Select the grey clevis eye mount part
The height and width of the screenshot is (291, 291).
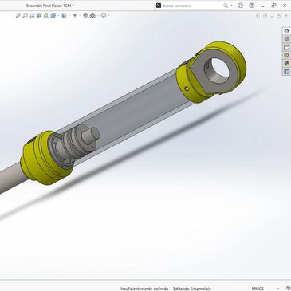click(201, 72)
